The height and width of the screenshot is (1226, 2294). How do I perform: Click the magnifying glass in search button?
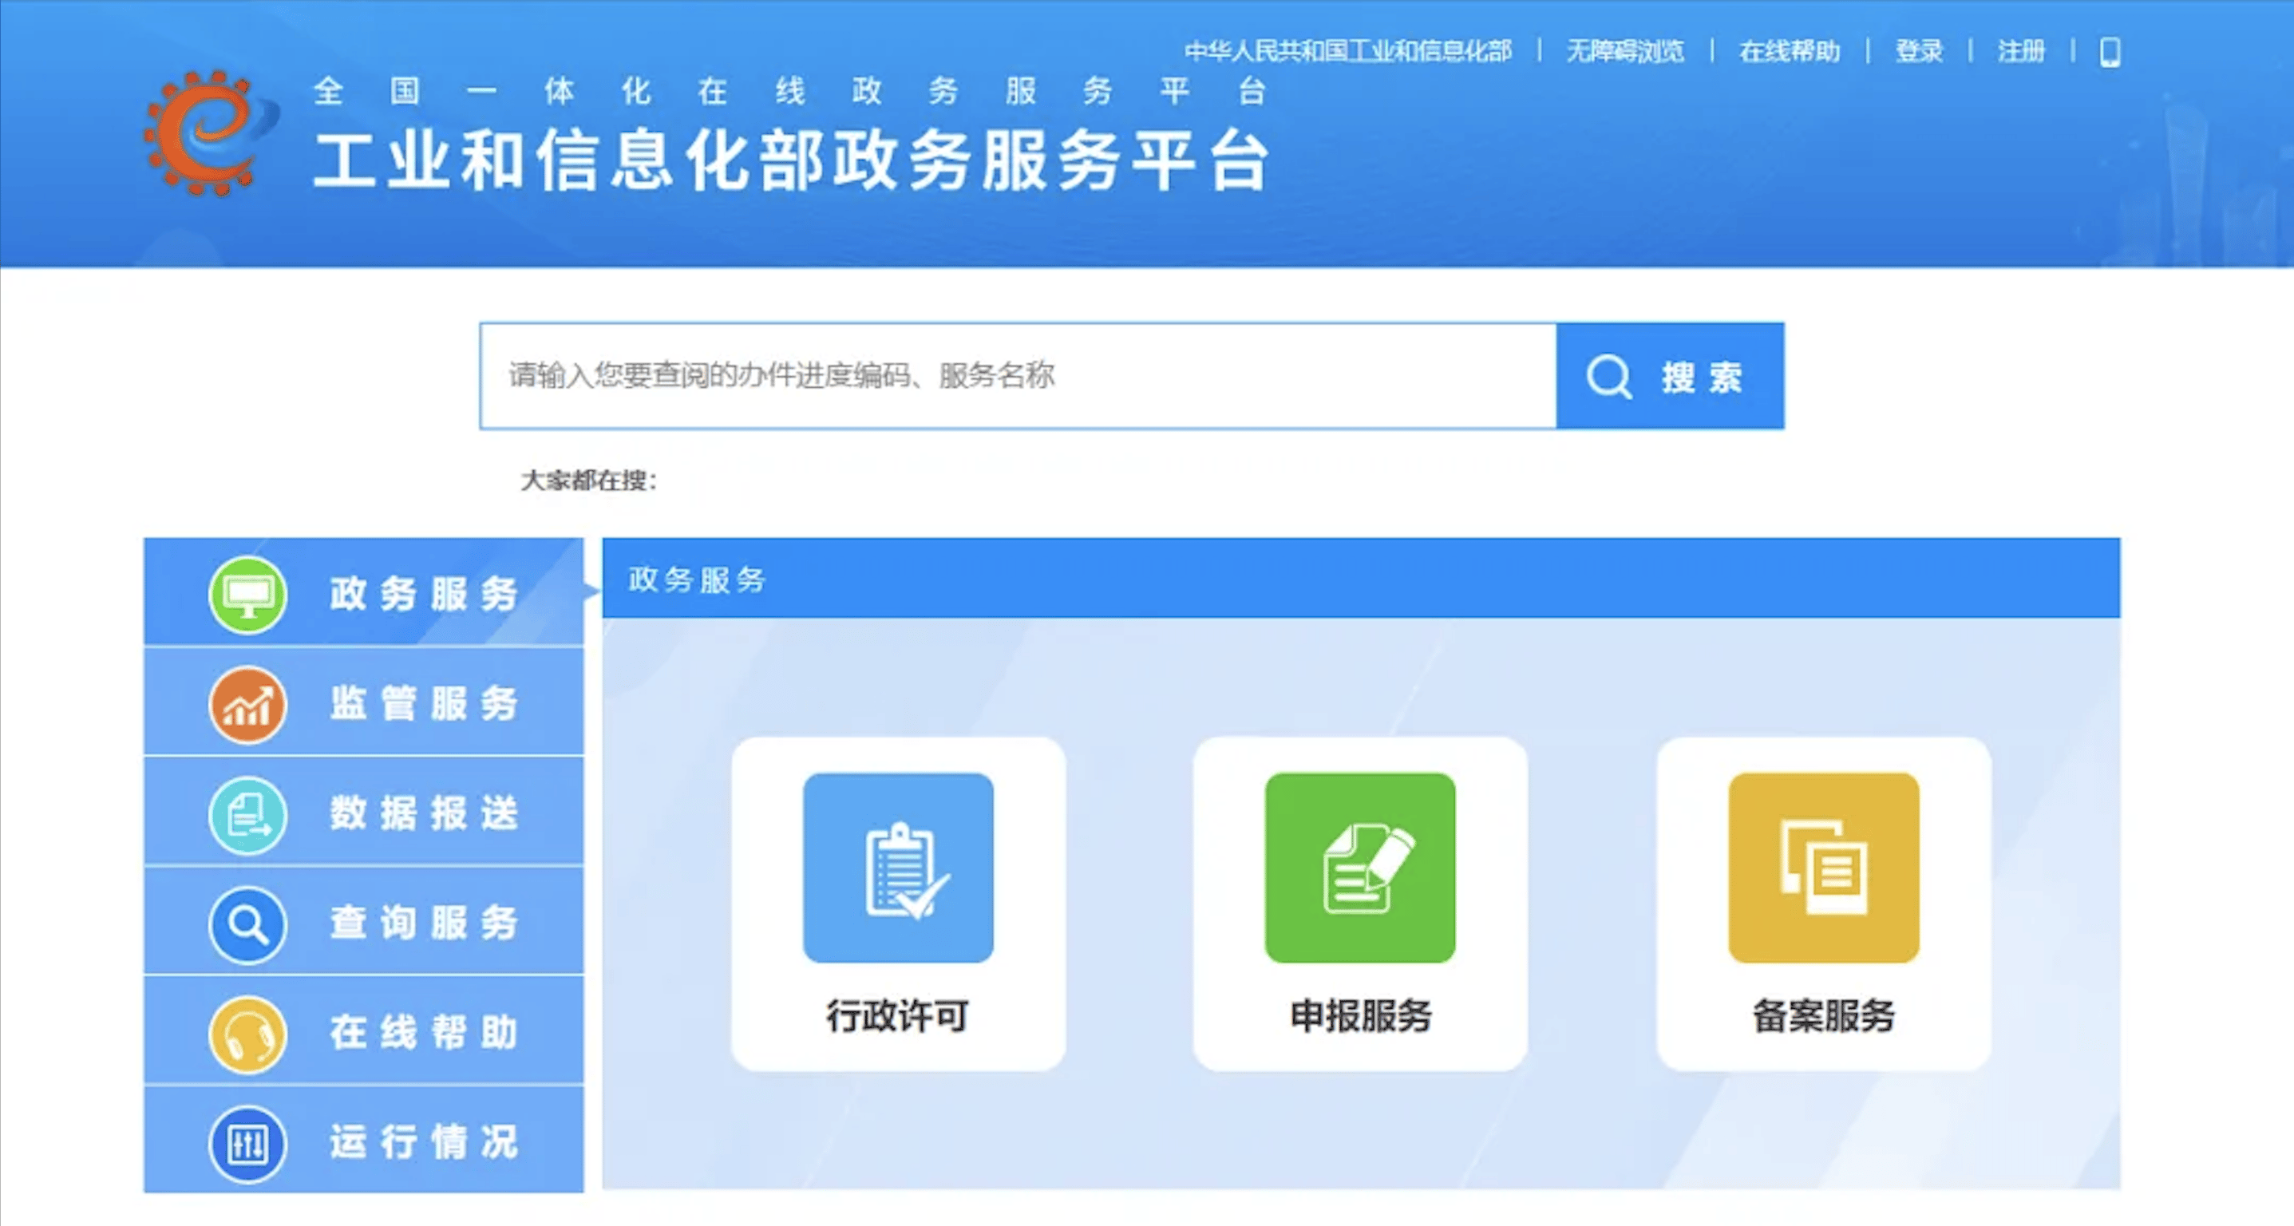(1608, 377)
